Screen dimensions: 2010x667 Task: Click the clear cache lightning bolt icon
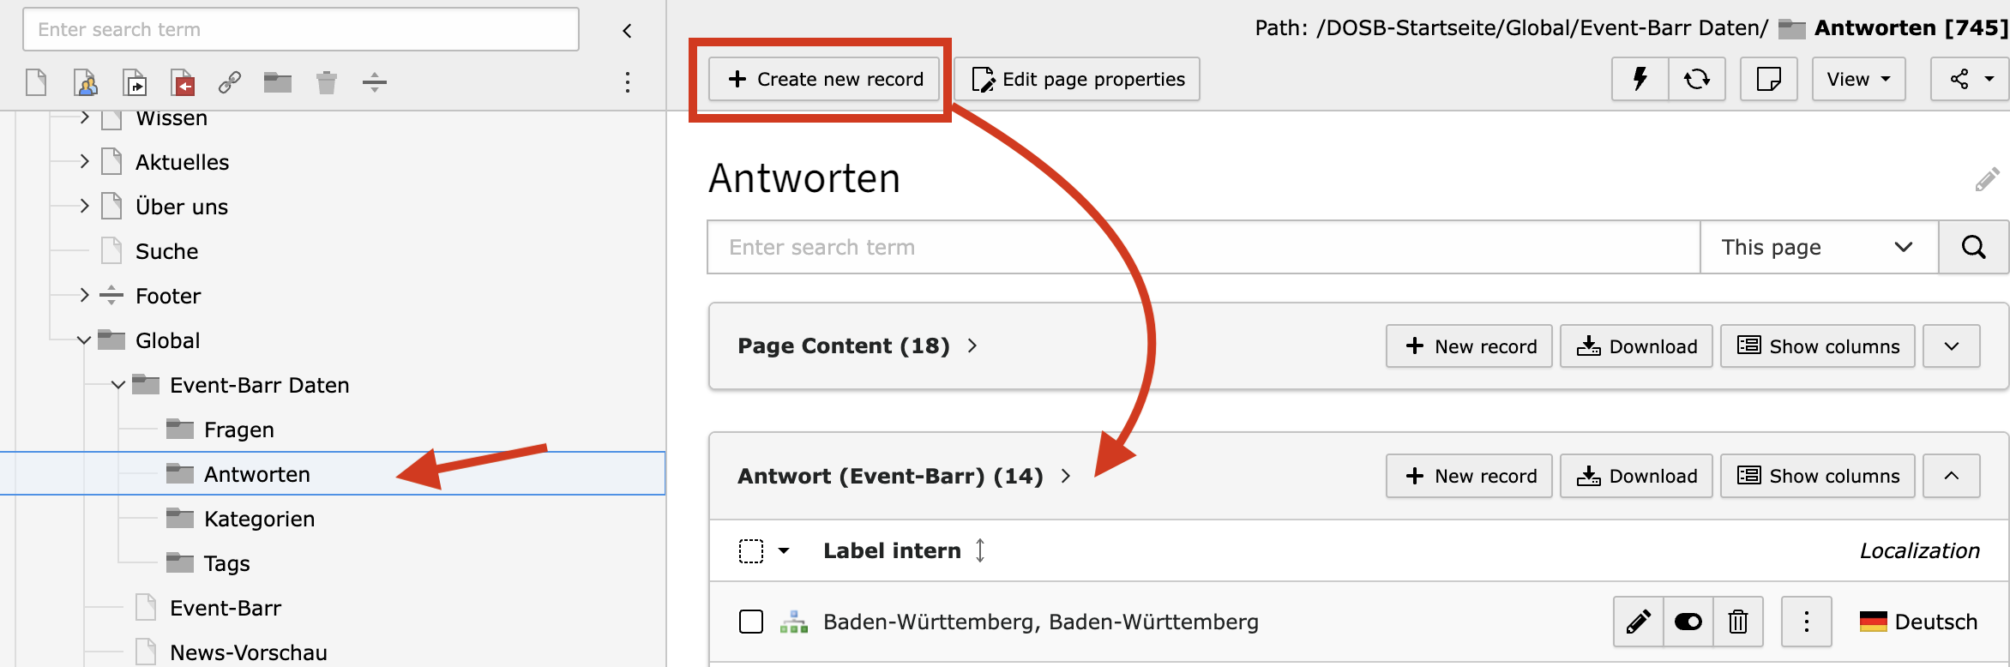coord(1640,79)
